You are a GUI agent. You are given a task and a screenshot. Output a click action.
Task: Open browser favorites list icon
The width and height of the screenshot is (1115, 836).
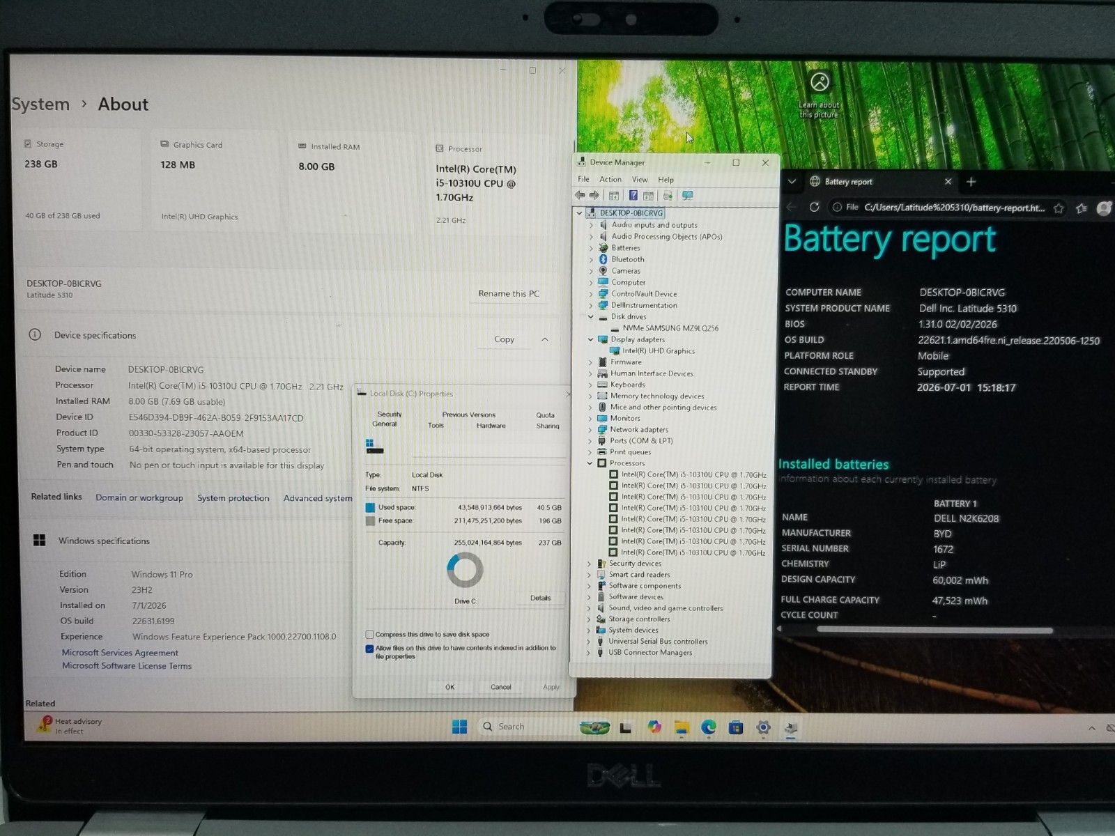pyautogui.click(x=1081, y=208)
